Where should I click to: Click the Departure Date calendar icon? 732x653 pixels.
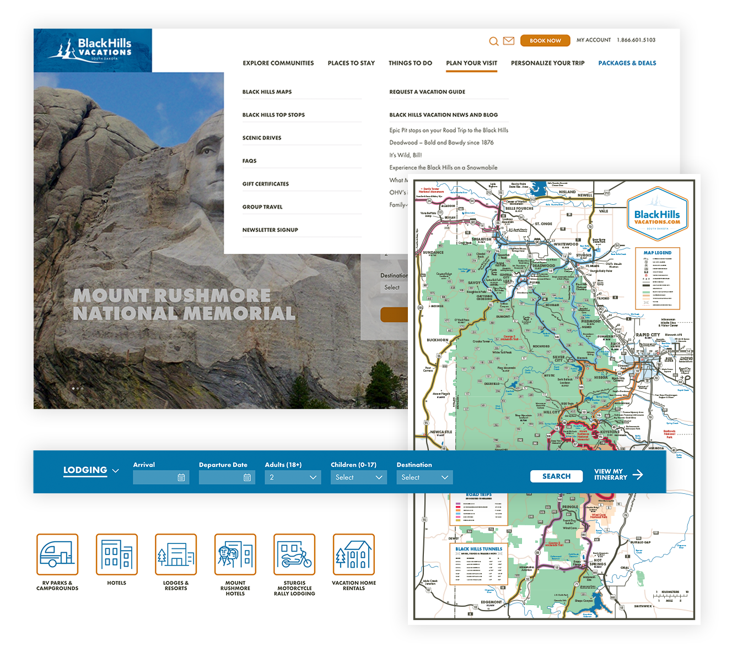[x=247, y=477]
